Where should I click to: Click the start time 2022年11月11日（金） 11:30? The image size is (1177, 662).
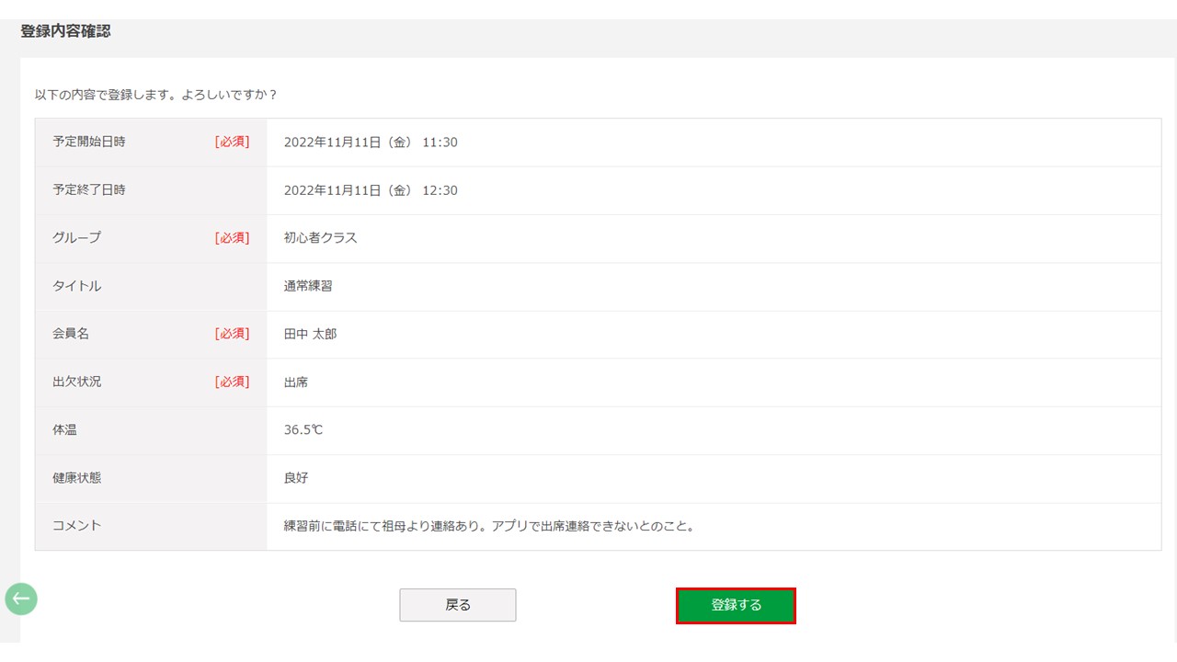(371, 143)
